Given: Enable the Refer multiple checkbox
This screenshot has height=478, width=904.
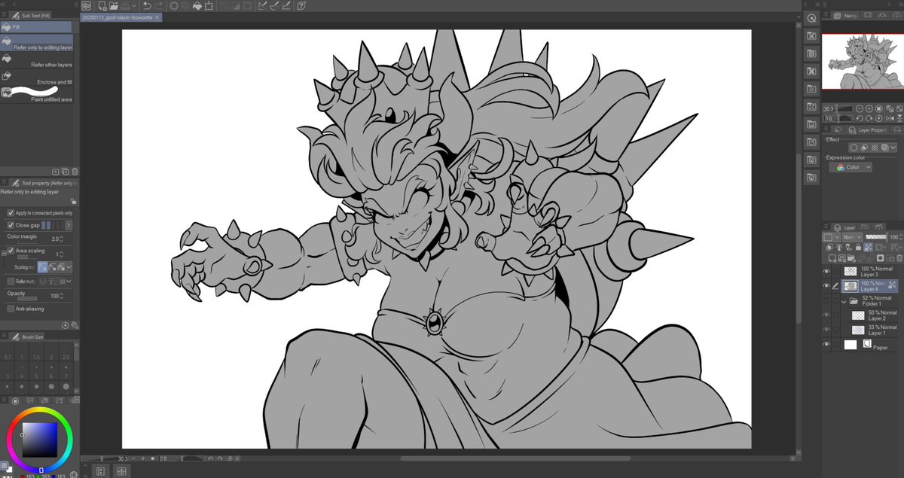Looking at the screenshot, I should [11, 282].
